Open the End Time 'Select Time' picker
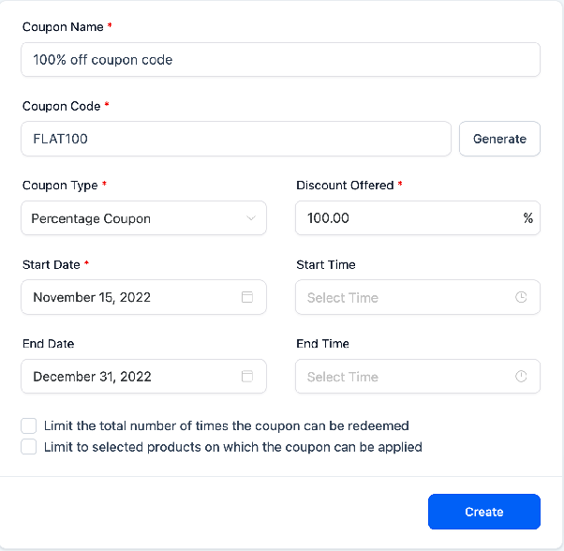This screenshot has height=551, width=564. [x=418, y=376]
